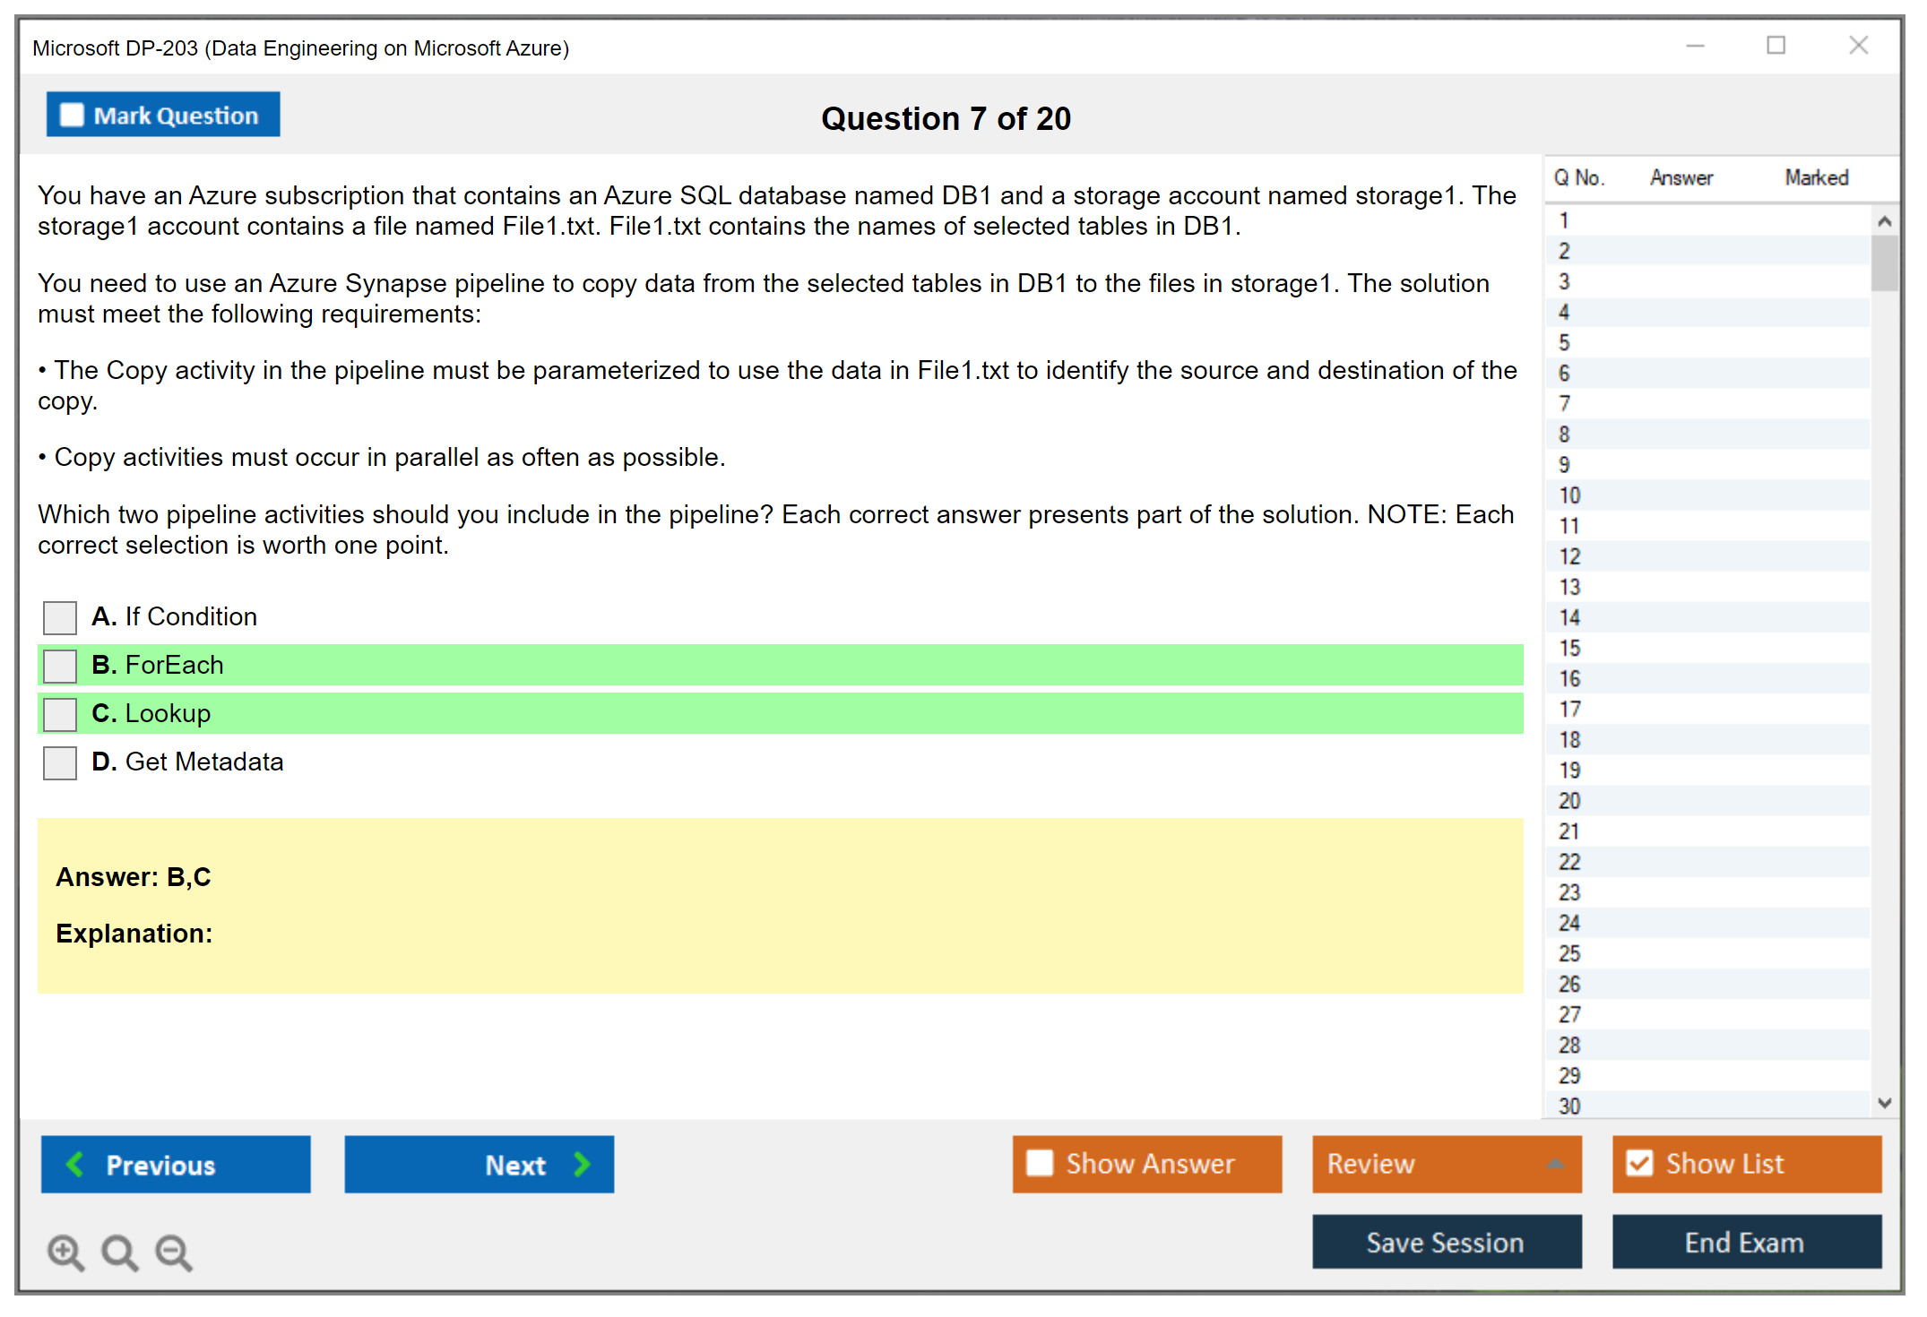Check option A If Condition

(x=60, y=617)
